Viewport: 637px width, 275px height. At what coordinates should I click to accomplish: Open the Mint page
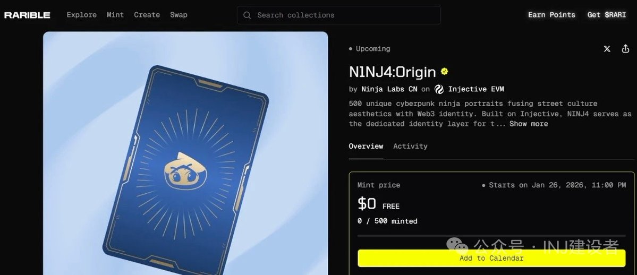click(115, 15)
